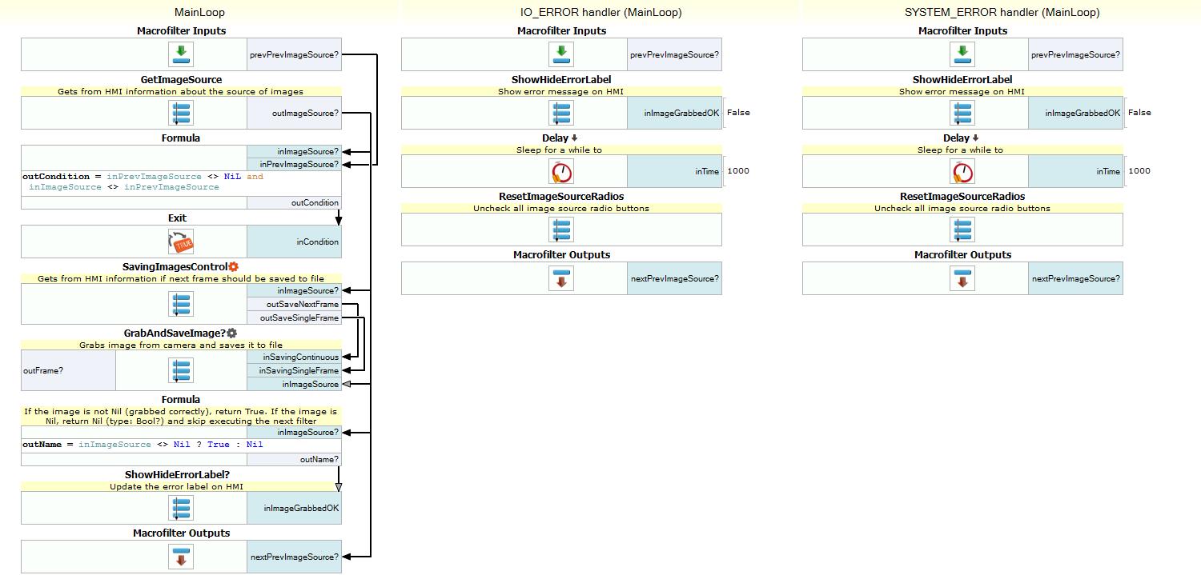
Task: Click the GrabAndSaveImage macrofilter icon
Action: tap(181, 370)
